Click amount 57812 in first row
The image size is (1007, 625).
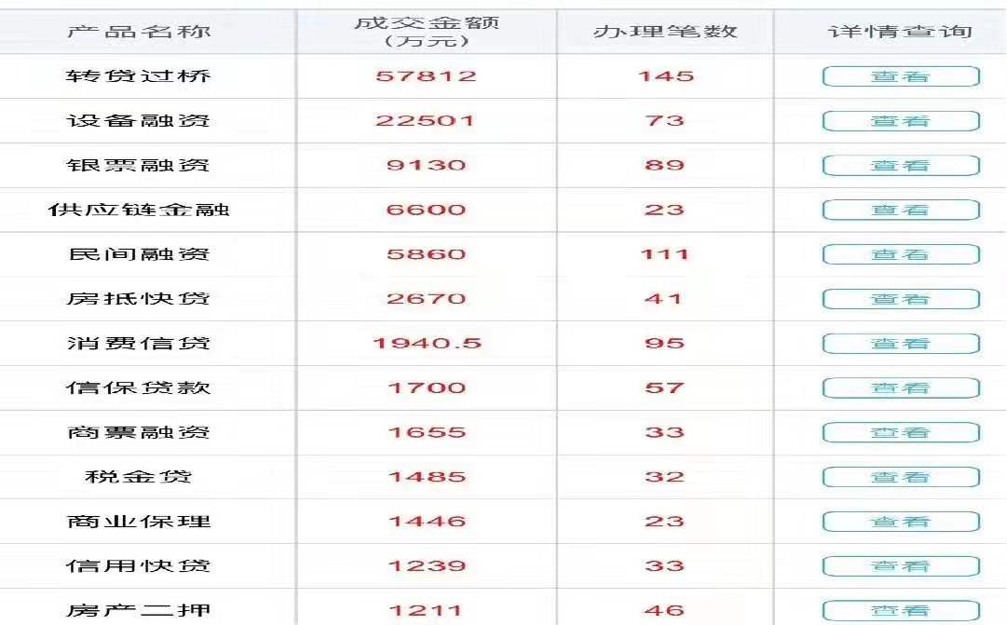tap(427, 75)
